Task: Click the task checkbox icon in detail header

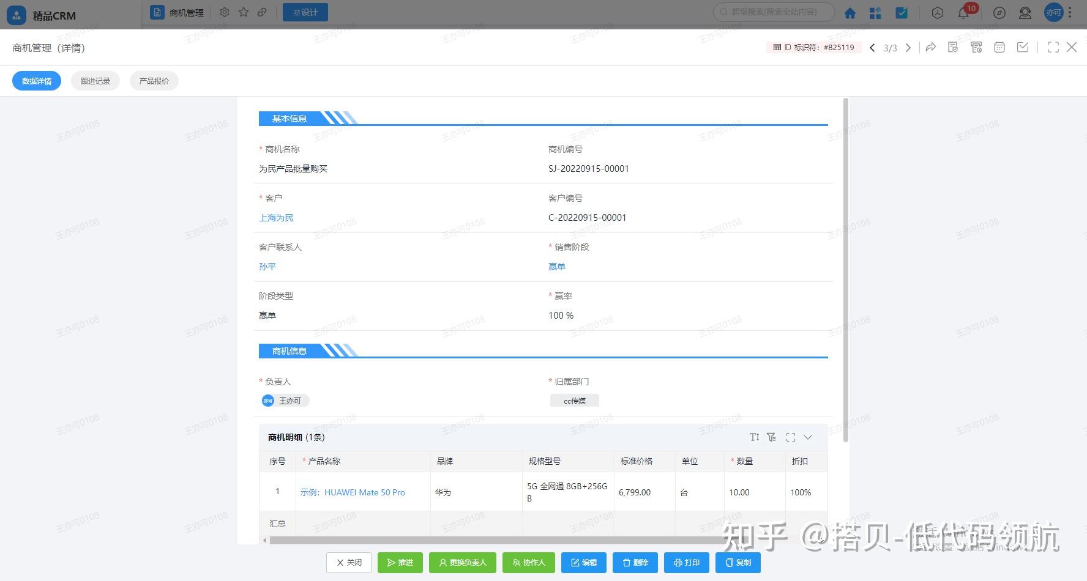Action: click(x=1023, y=47)
